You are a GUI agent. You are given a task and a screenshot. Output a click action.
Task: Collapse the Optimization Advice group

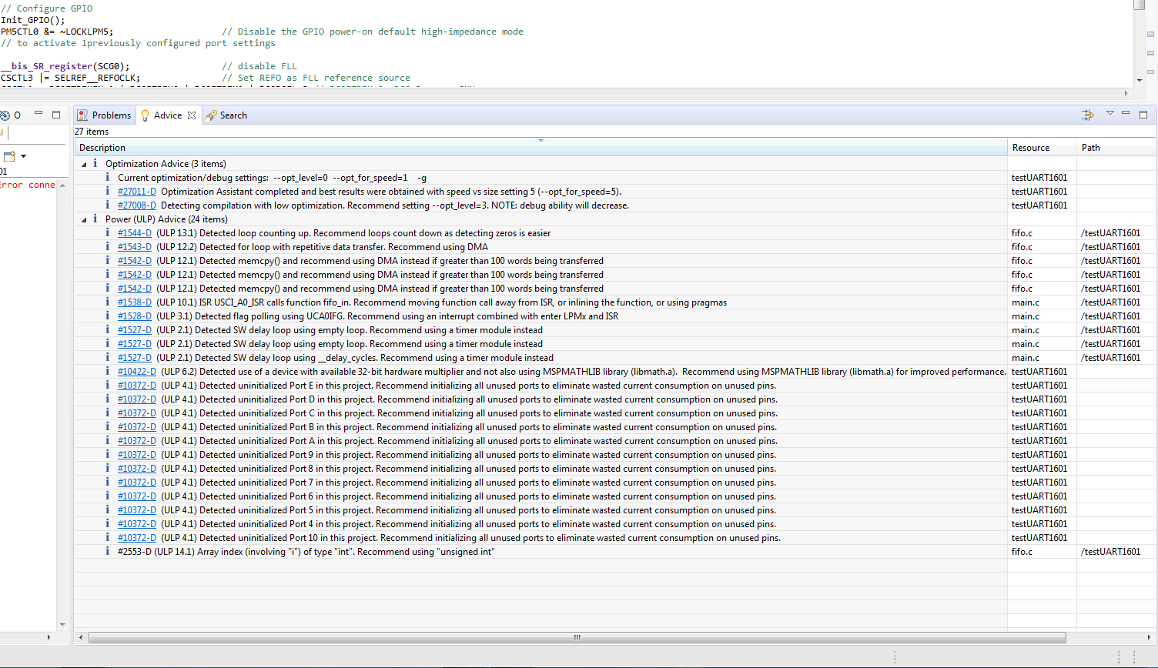[x=85, y=164]
